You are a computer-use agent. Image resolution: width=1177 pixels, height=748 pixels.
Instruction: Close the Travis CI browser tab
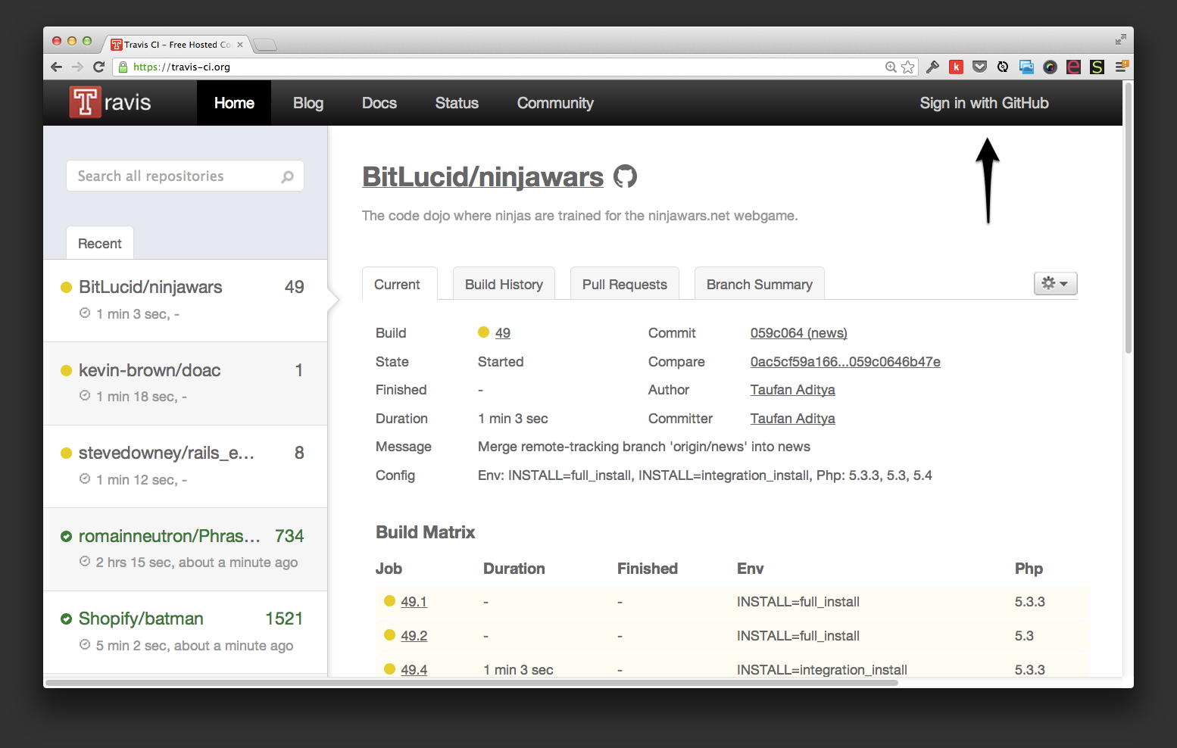pyautogui.click(x=240, y=45)
